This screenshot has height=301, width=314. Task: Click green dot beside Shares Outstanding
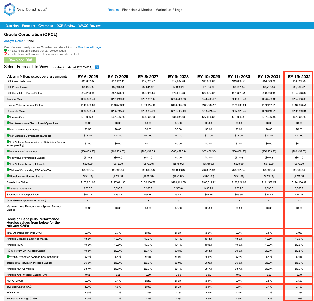click(8, 188)
